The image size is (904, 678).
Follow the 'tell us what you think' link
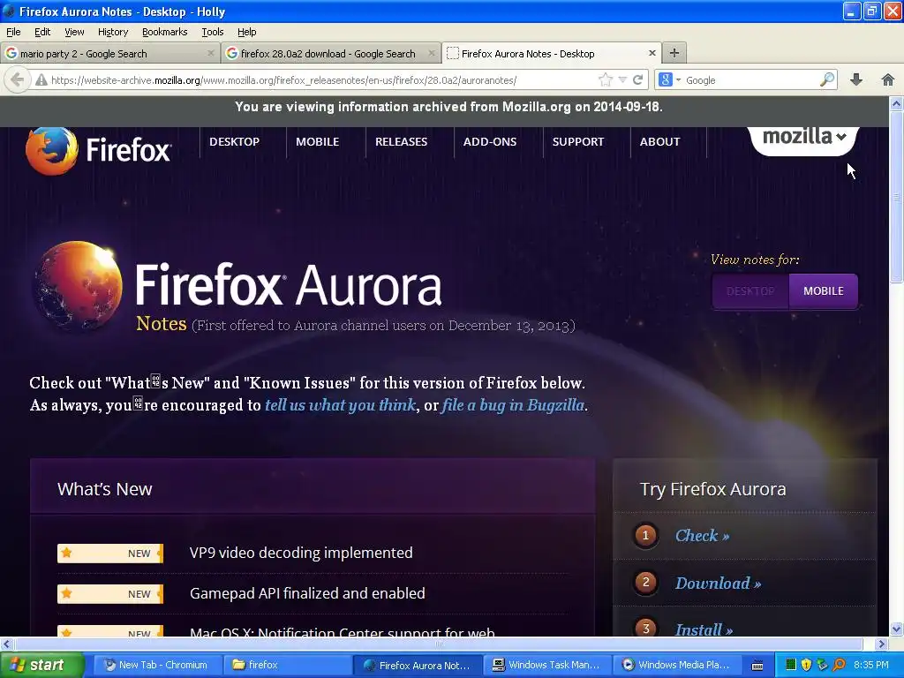tap(340, 405)
